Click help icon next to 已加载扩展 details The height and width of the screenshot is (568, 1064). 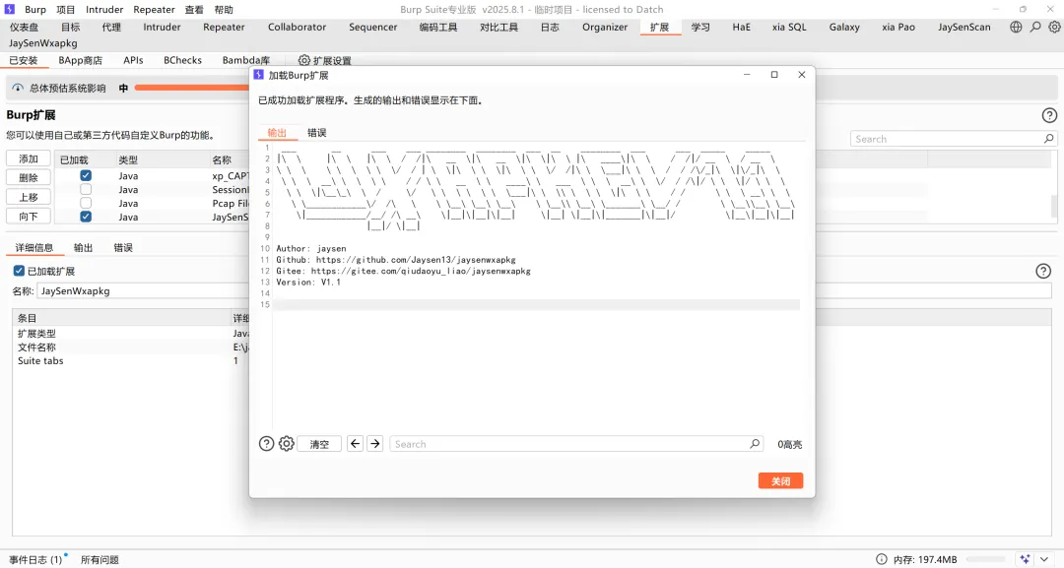[1043, 271]
